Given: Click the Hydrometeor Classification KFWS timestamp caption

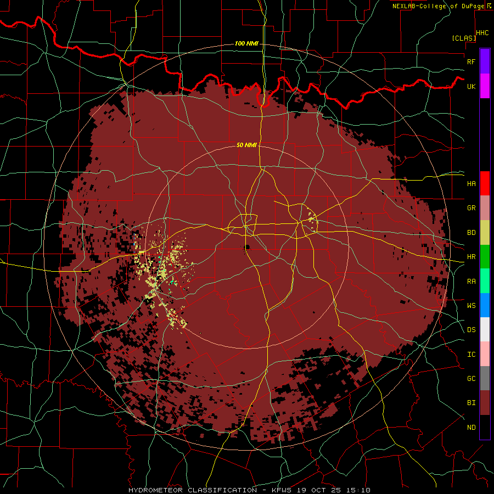Looking at the screenshot, I should click(x=249, y=490).
